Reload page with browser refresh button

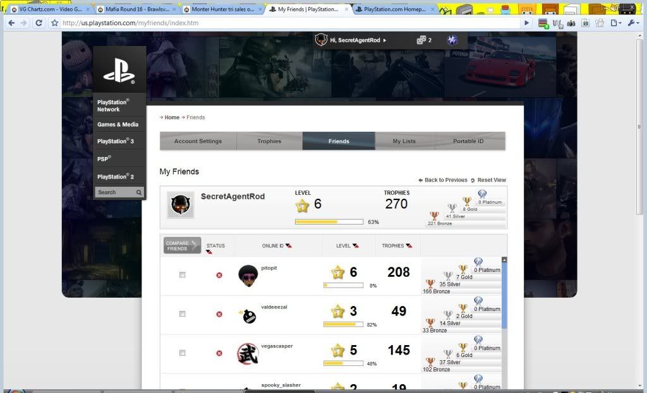[39, 23]
